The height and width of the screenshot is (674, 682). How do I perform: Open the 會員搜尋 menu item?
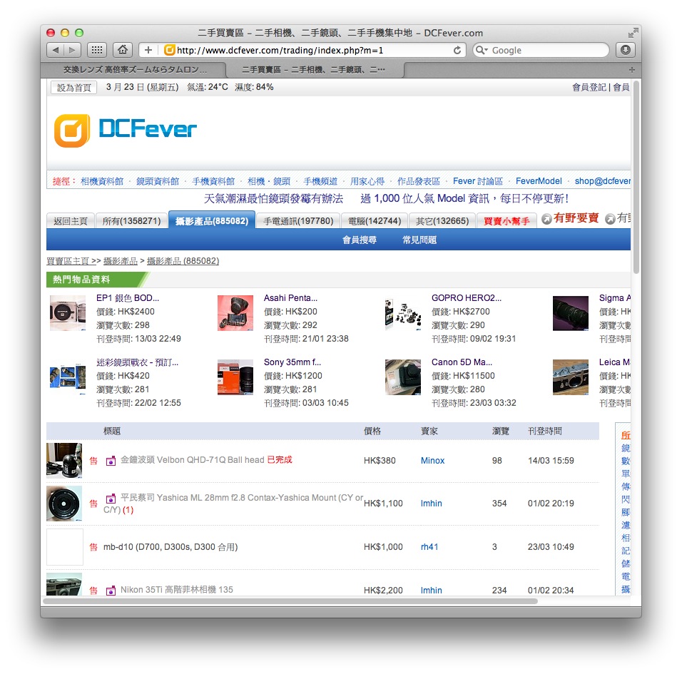tap(360, 240)
